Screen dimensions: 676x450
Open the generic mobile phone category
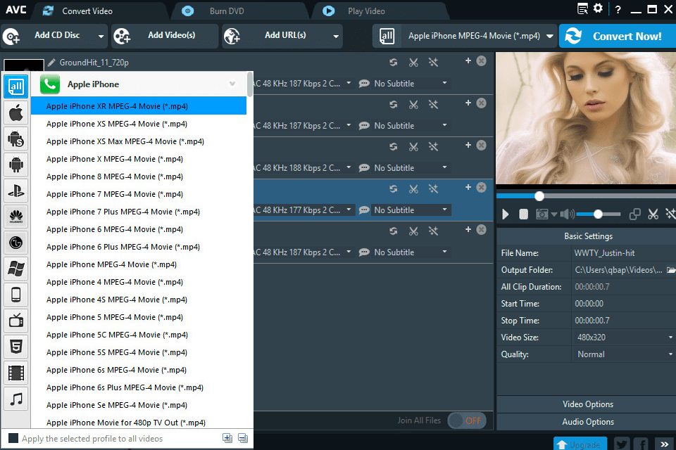[16, 295]
